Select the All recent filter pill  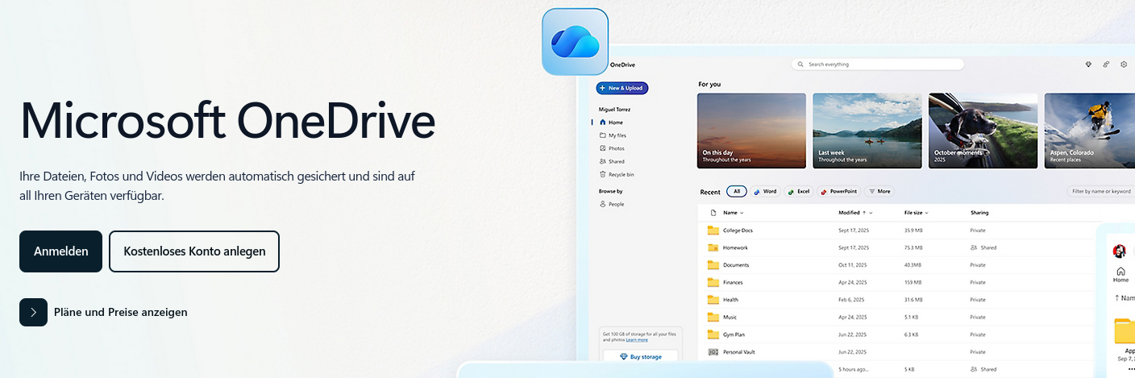[x=736, y=192]
